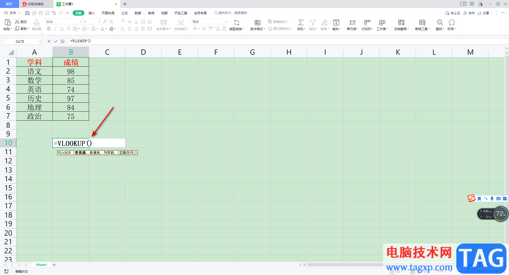Confirm formula entry with checkmark button

[x=56, y=41]
